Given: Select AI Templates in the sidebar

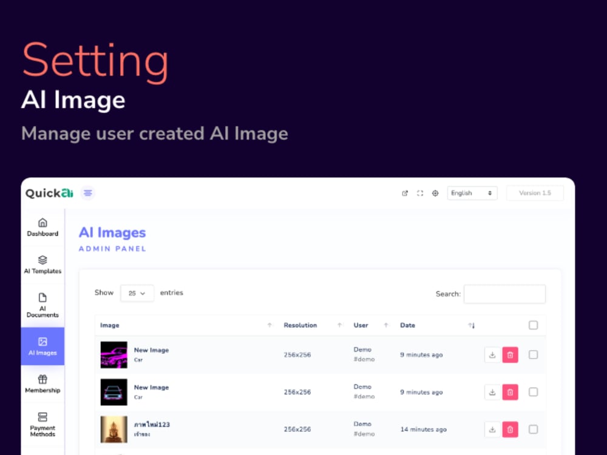Looking at the screenshot, I should 42,265.
